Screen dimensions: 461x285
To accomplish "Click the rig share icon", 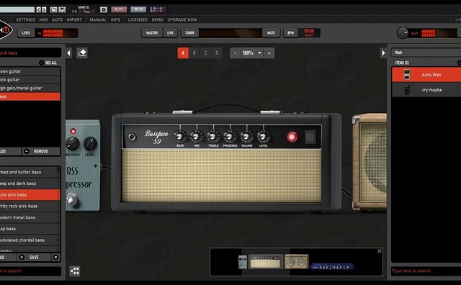I will (75, 271).
